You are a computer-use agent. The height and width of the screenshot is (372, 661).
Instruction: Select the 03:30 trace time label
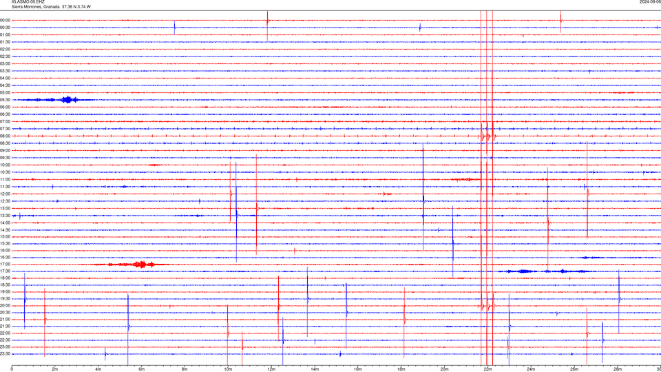pyautogui.click(x=6, y=71)
